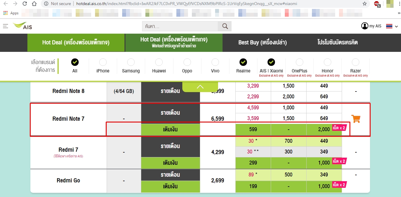Go to the browser home icon
The height and width of the screenshot is (197, 401).
[x=34, y=4]
